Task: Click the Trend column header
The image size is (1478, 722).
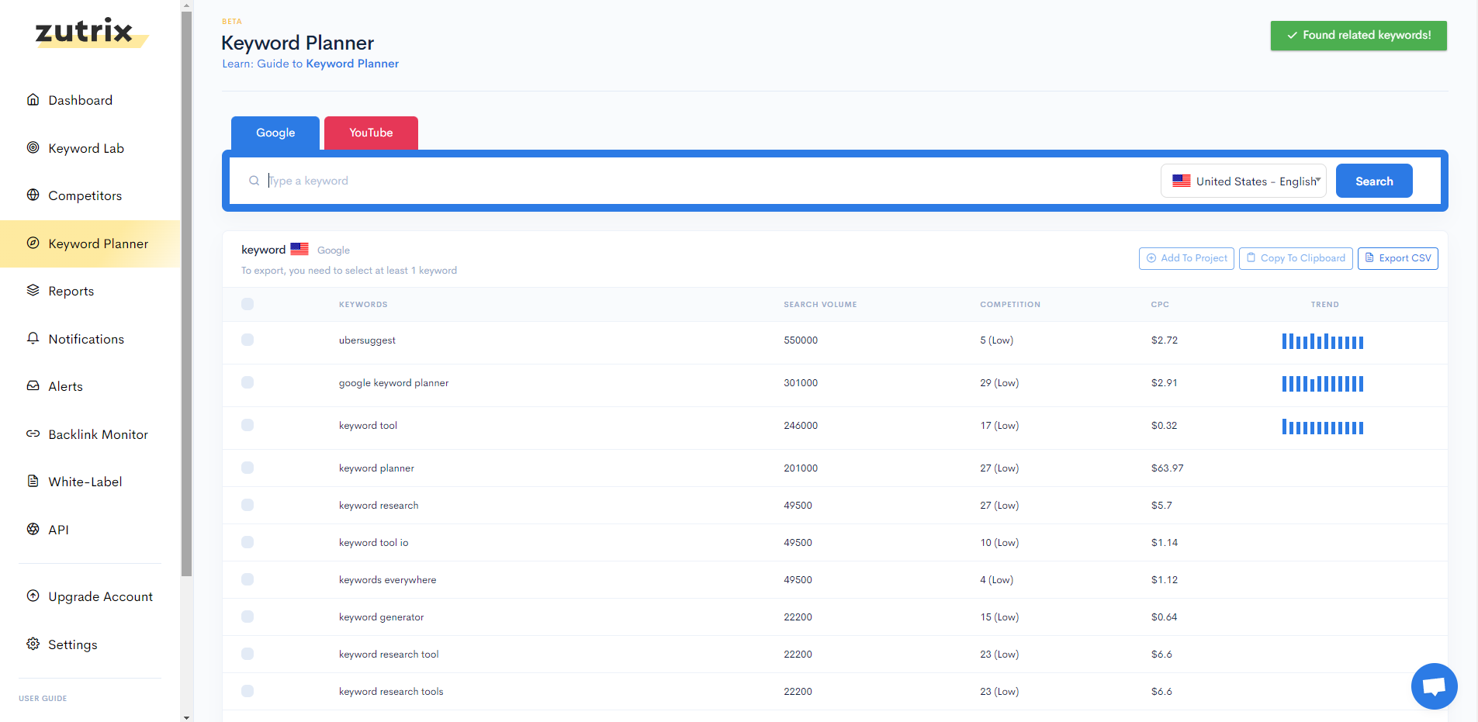Action: tap(1324, 304)
